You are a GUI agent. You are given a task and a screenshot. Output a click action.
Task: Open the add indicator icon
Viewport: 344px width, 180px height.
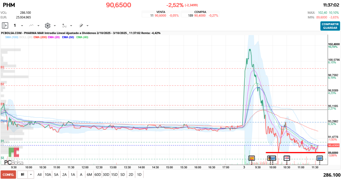(64, 25)
